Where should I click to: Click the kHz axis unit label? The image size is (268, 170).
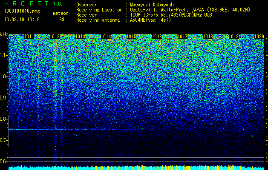(4, 34)
